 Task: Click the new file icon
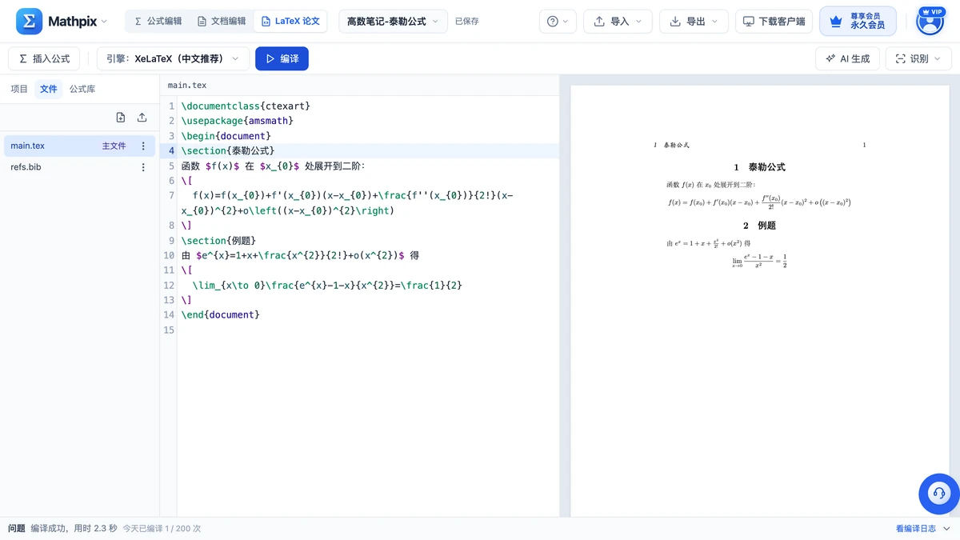(x=121, y=118)
